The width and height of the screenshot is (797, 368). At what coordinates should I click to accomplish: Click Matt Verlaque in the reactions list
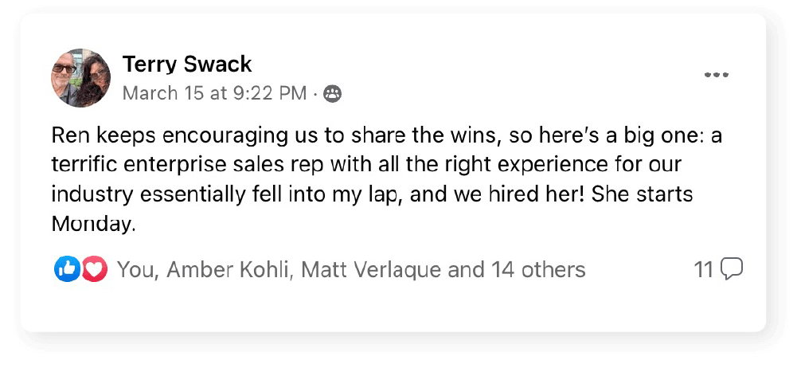click(372, 269)
